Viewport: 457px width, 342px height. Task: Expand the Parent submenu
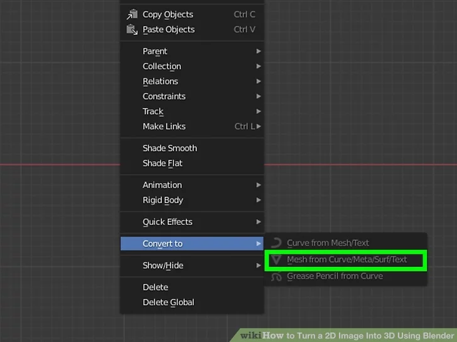tap(154, 51)
